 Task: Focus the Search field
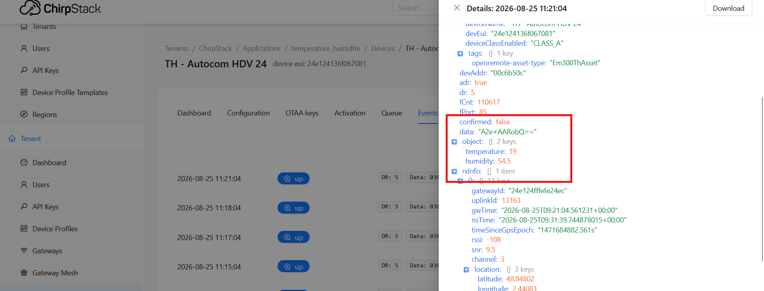coord(415,8)
